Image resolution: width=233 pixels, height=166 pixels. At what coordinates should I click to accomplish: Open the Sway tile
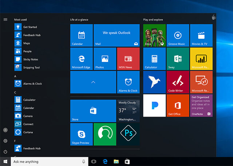(178, 59)
